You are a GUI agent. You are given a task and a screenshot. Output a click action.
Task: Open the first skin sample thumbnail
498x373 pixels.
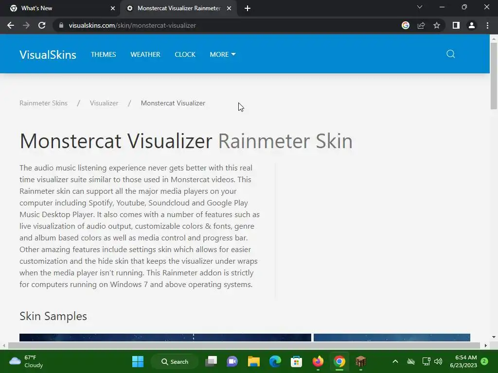165,338
